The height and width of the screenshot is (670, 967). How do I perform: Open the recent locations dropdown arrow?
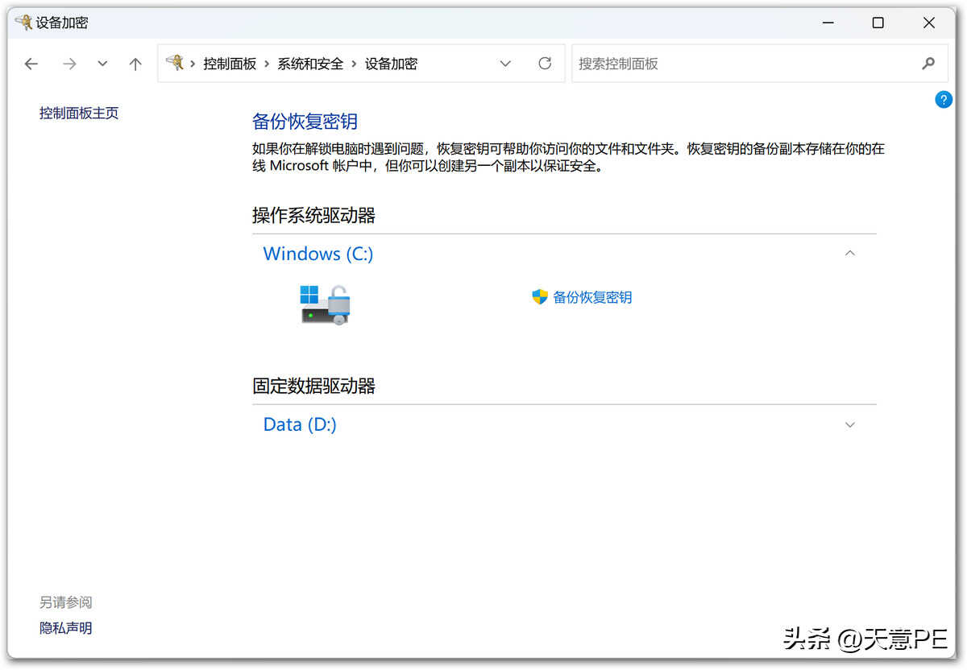pos(102,64)
